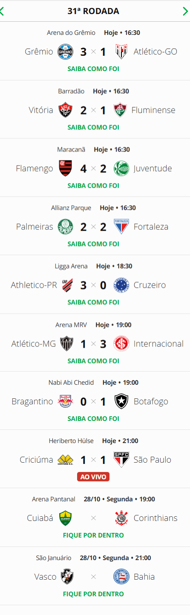The width and height of the screenshot is (190, 615).
Task: Open SAIBA COMO FOI for Grêmio match
Action: (x=93, y=69)
